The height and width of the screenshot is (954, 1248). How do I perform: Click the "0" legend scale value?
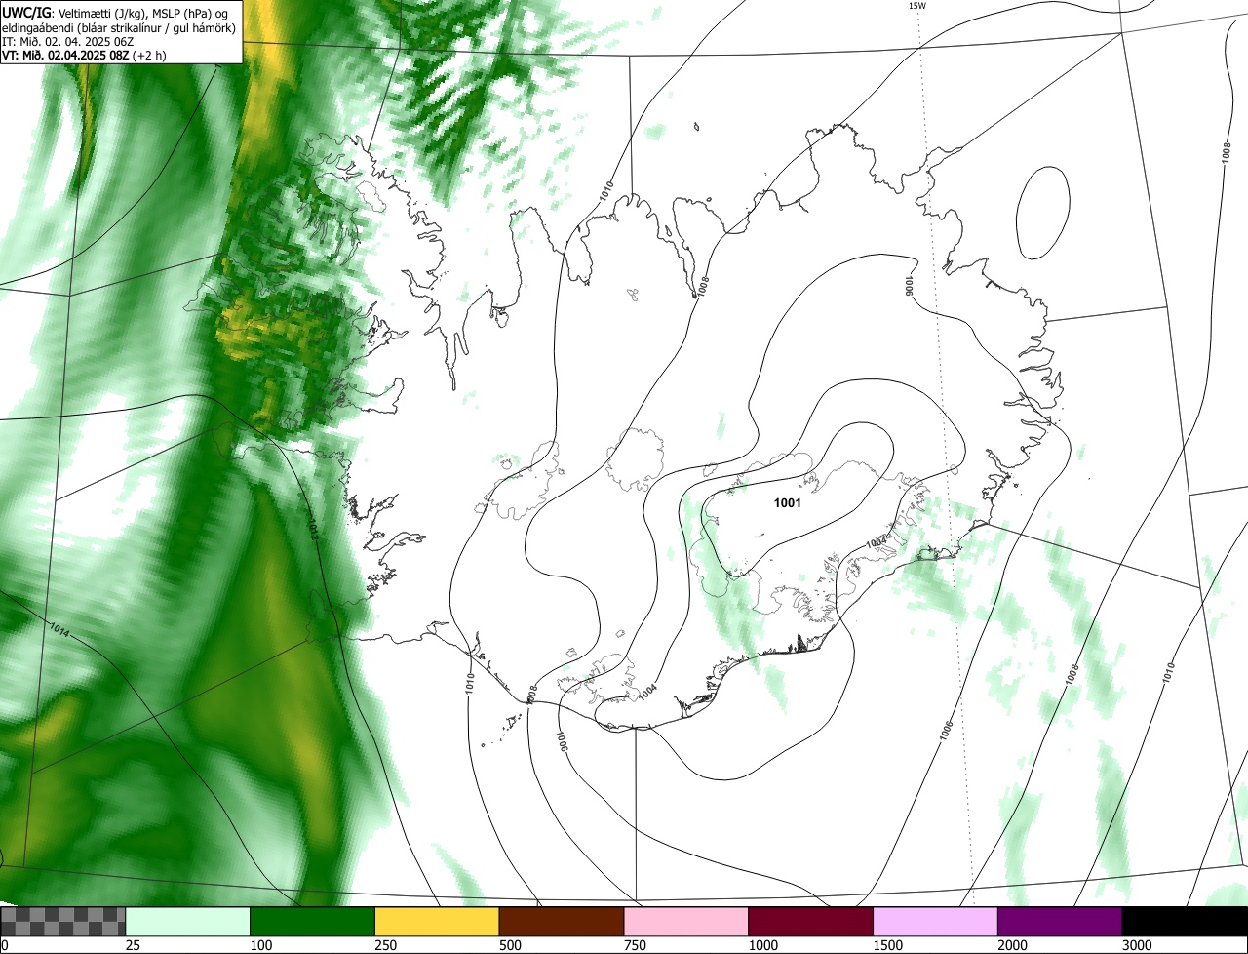coord(4,946)
